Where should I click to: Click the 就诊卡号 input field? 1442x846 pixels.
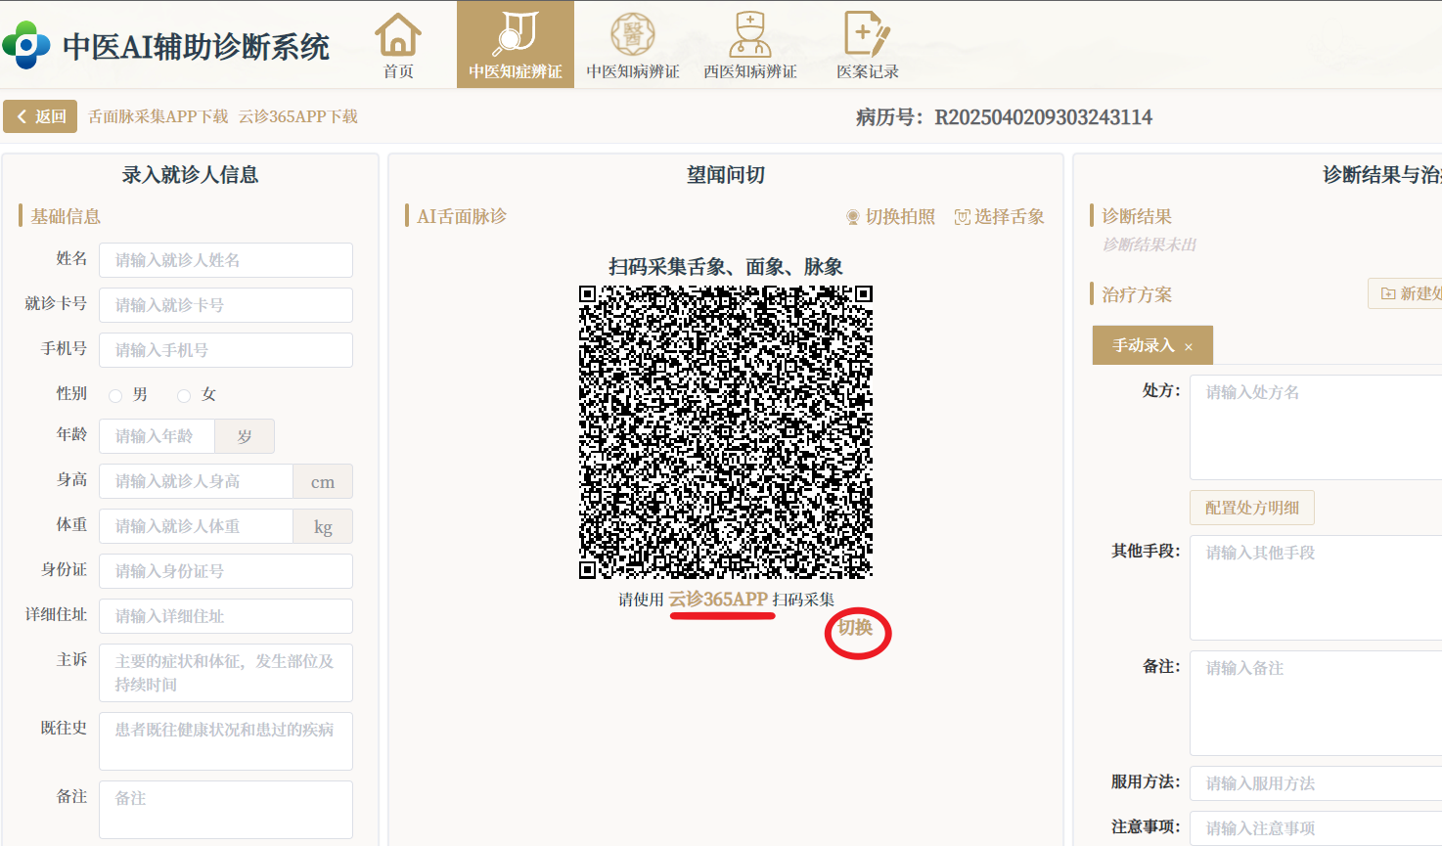point(226,305)
